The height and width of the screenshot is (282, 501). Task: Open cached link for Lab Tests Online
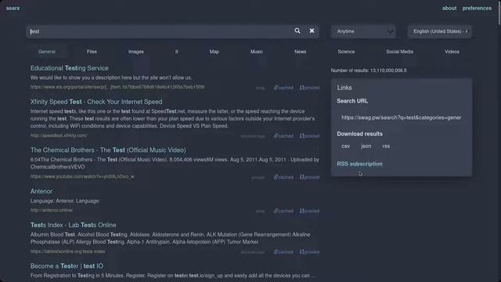coord(283,252)
